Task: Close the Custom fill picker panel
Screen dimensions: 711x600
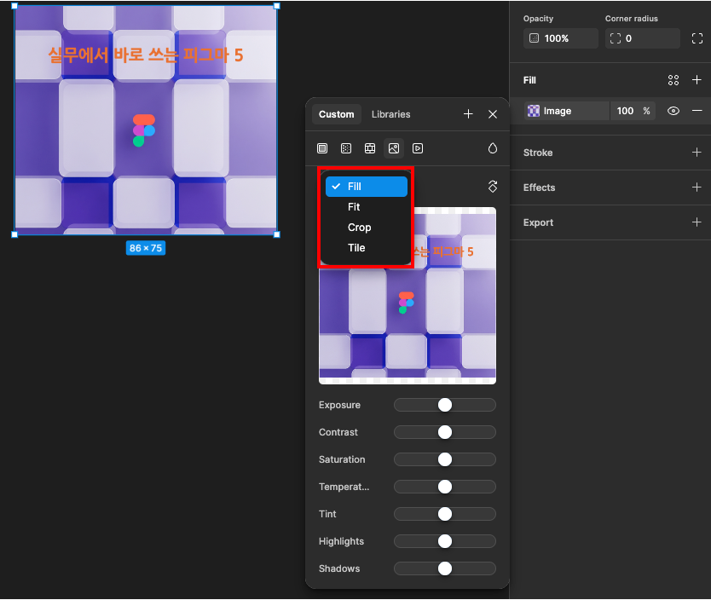Action: (x=493, y=114)
